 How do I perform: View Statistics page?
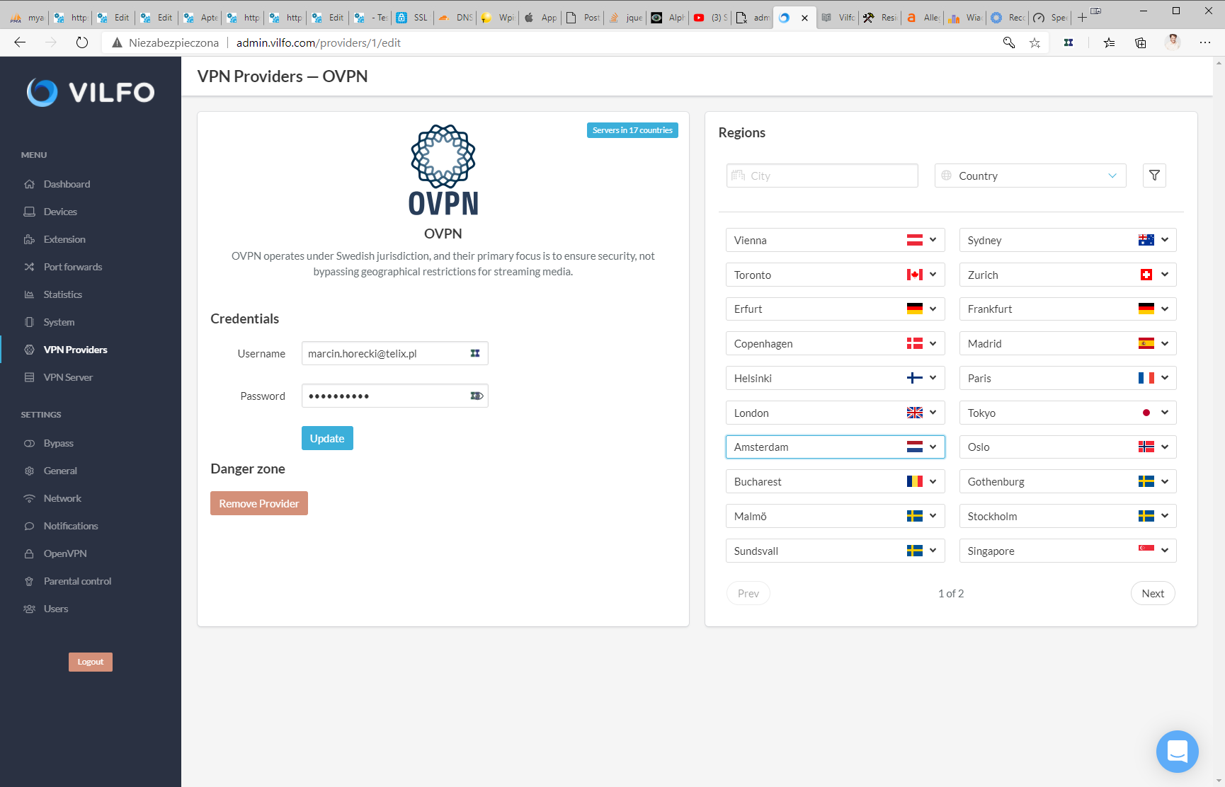pos(63,294)
